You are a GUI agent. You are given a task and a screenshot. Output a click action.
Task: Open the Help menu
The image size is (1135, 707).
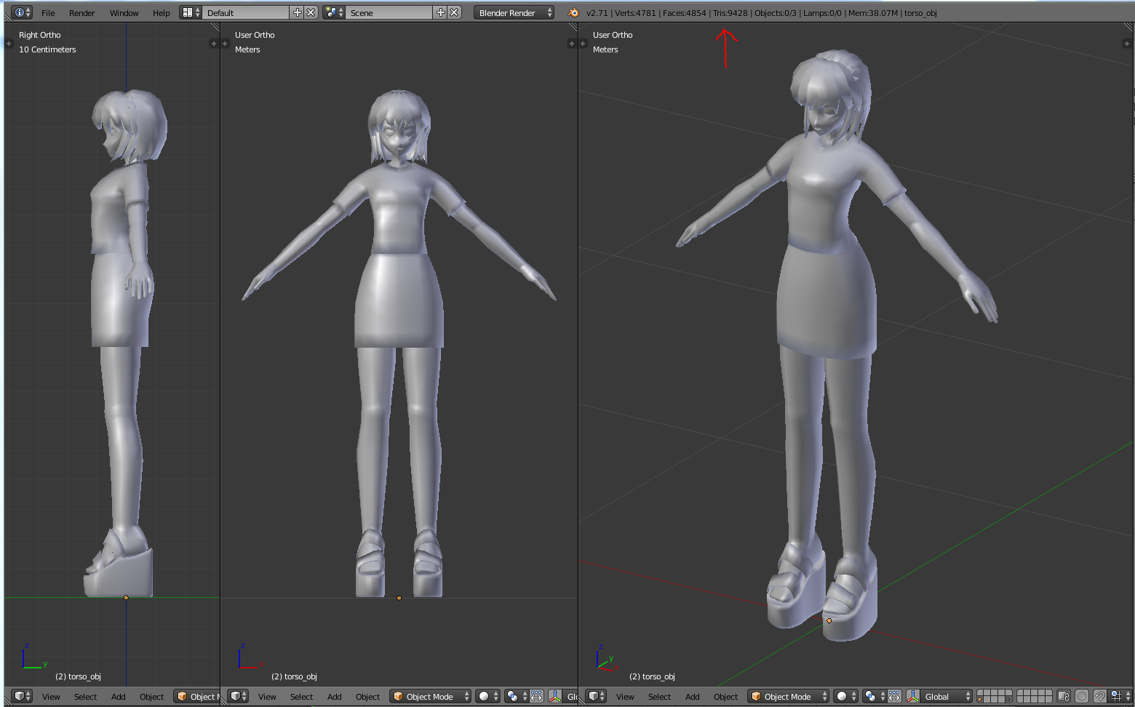pyautogui.click(x=161, y=13)
